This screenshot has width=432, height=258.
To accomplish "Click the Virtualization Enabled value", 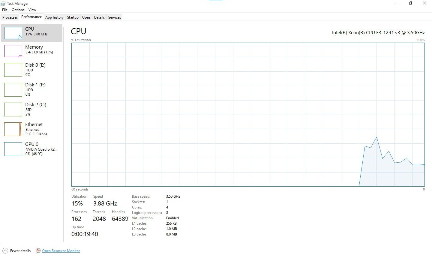I will [x=172, y=218].
